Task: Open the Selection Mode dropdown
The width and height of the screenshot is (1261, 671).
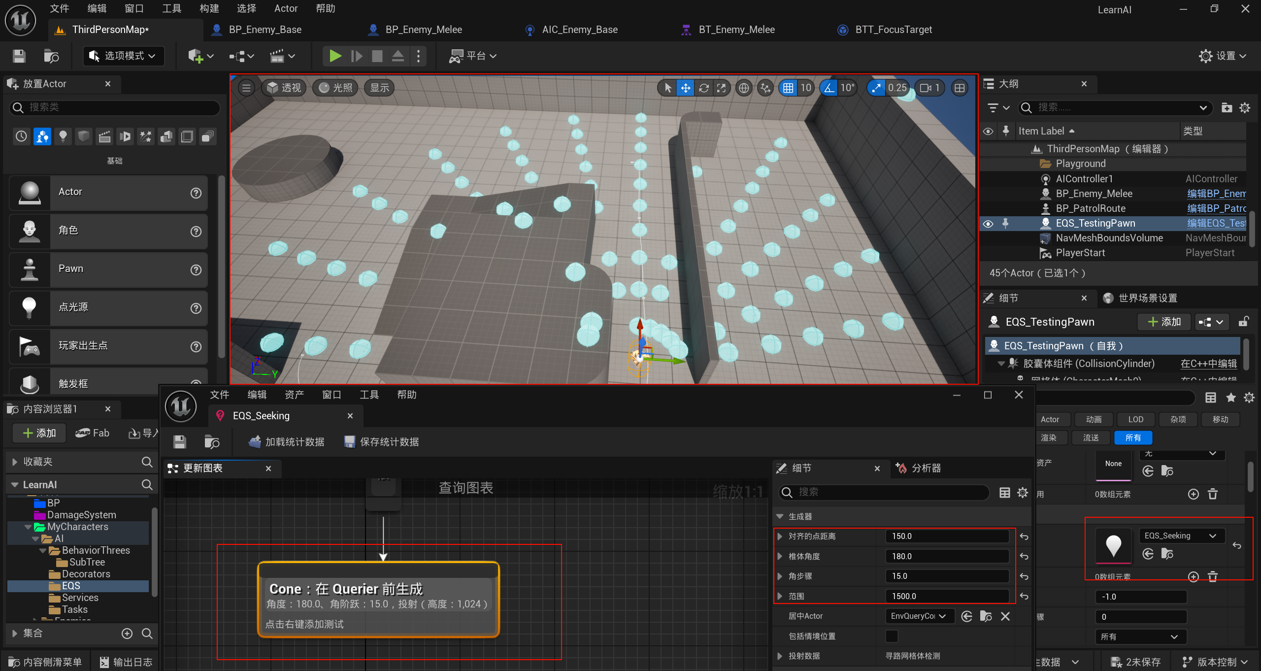Action: [124, 56]
